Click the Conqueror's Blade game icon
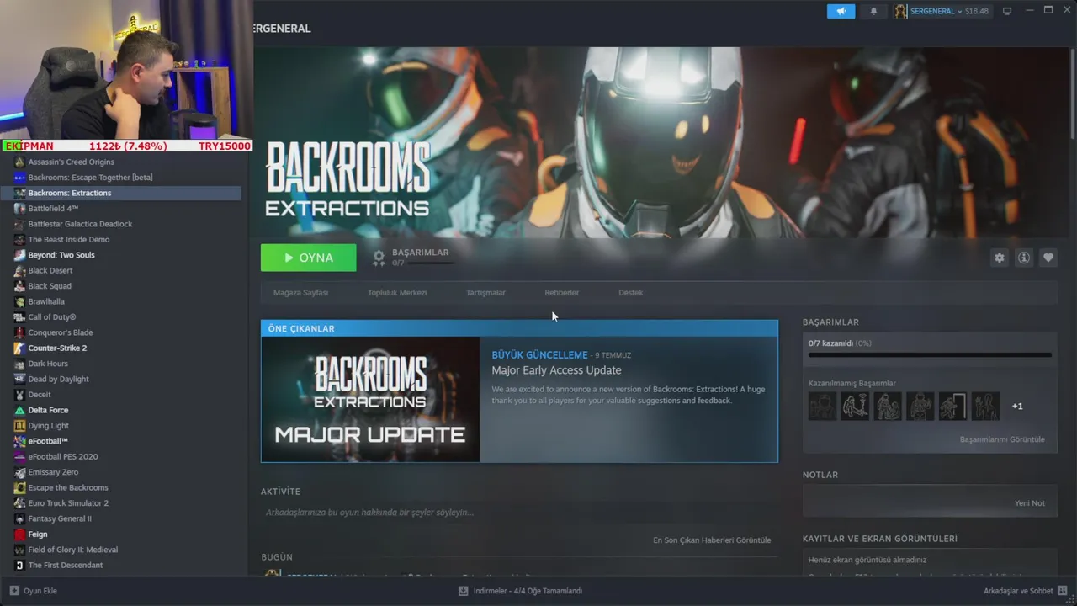 pyautogui.click(x=19, y=332)
